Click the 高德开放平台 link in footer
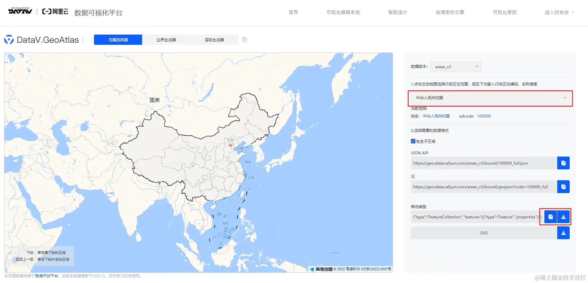Image resolution: width=588 pixels, height=283 pixels. pyautogui.click(x=47, y=276)
